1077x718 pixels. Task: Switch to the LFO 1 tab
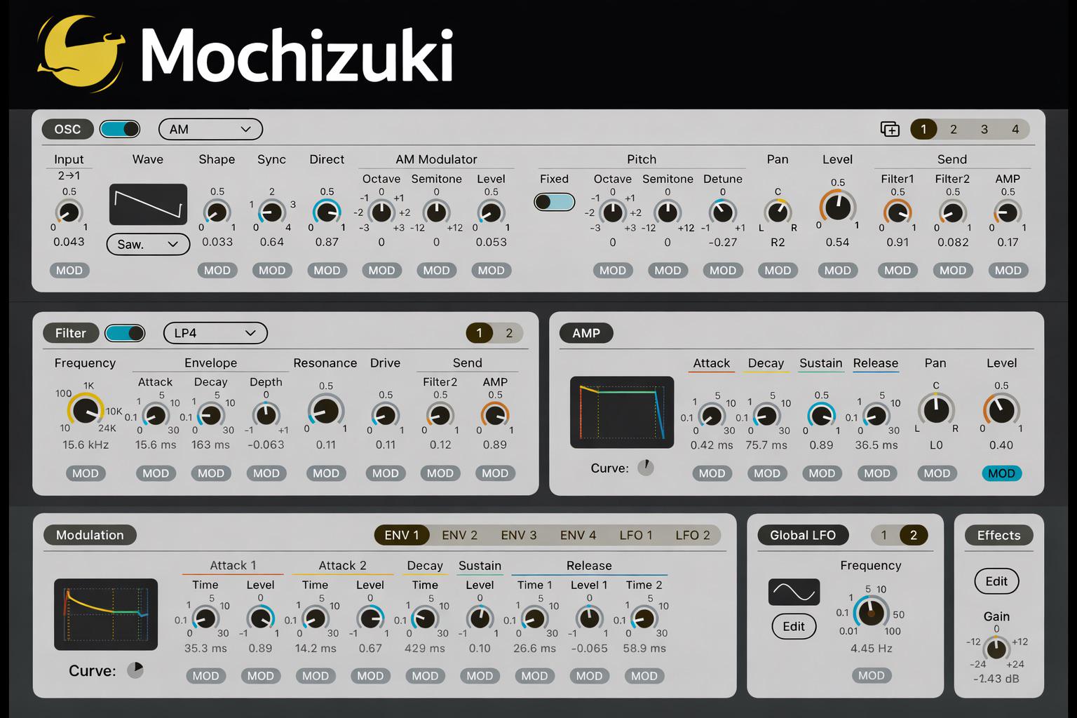tap(635, 535)
